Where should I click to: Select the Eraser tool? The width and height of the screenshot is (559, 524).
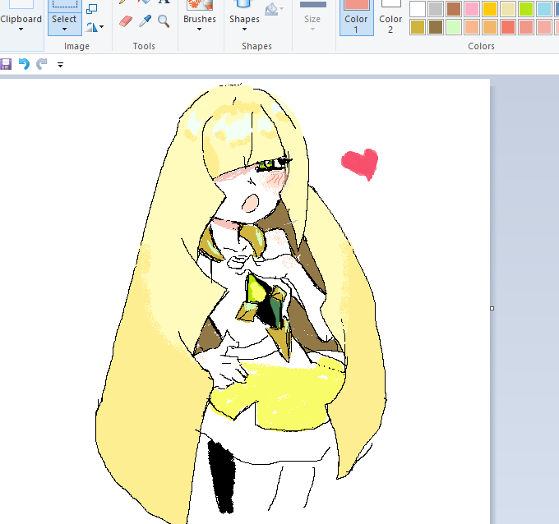(x=126, y=21)
